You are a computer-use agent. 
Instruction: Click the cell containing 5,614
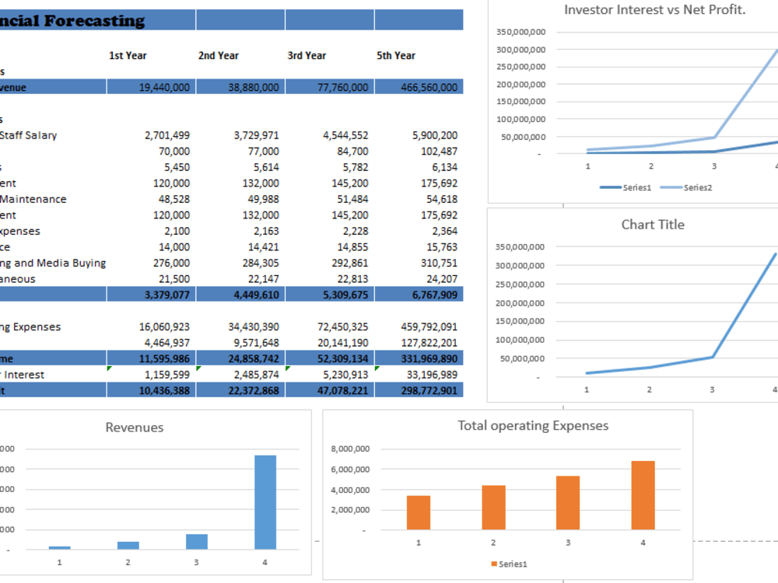coord(266,167)
